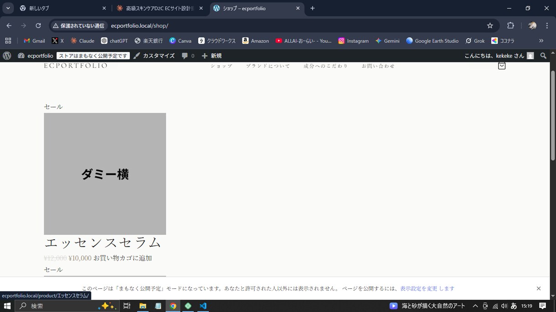556x312 pixels.
Task: Open the Chrome profile avatar
Action: tap(532, 25)
